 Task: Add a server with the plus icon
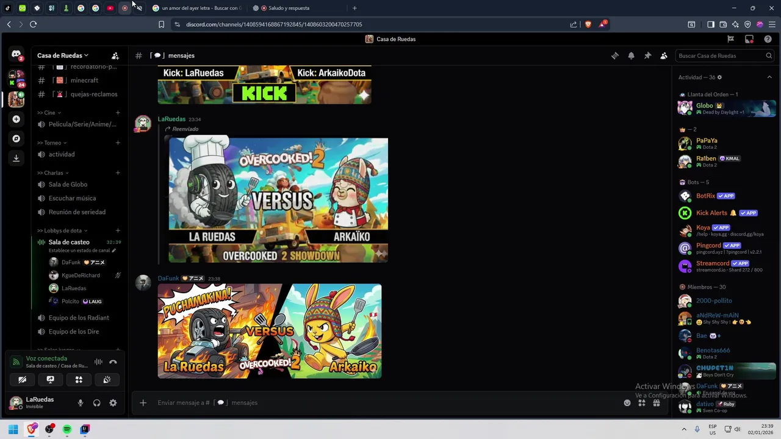tap(16, 119)
